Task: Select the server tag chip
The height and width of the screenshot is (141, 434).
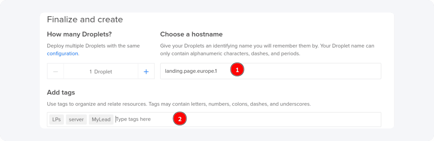Action: [76, 119]
